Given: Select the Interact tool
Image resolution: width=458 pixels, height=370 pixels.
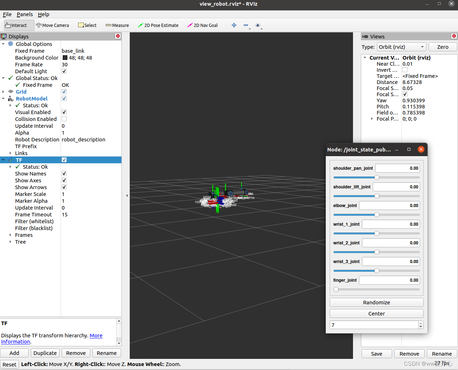Looking at the screenshot, I should [19, 25].
